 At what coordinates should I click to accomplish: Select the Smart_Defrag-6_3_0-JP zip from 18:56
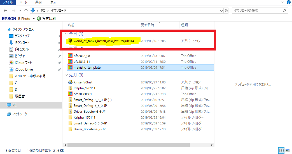70,106
